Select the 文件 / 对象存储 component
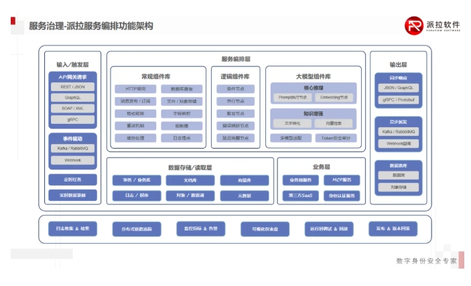Image resolution: width=471 pixels, height=286 pixels. point(182,101)
